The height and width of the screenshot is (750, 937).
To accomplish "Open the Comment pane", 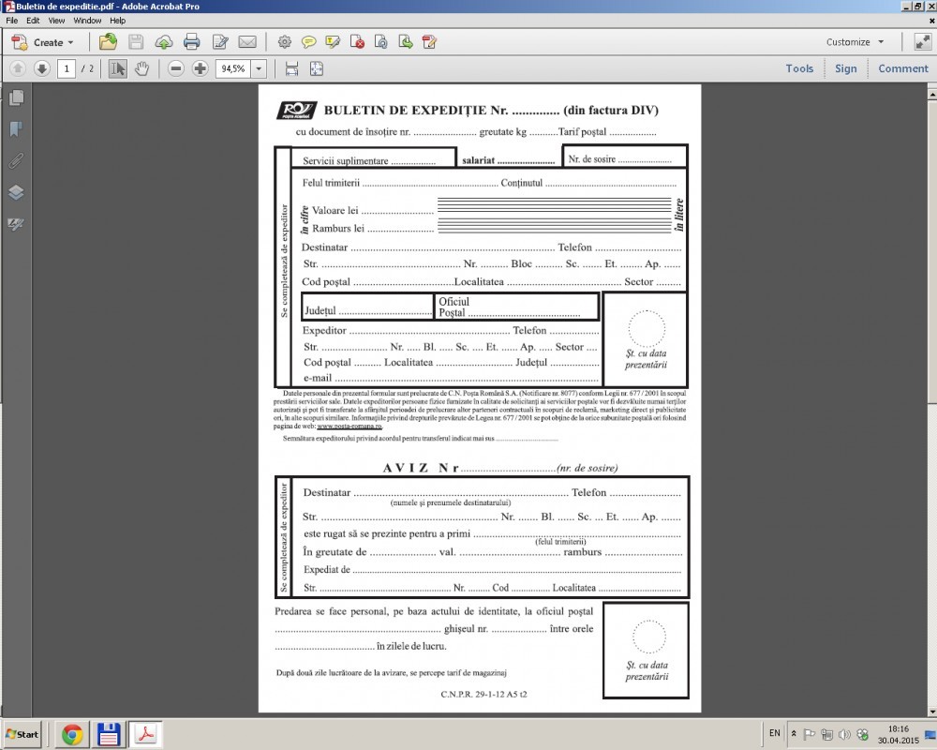I will coord(903,68).
